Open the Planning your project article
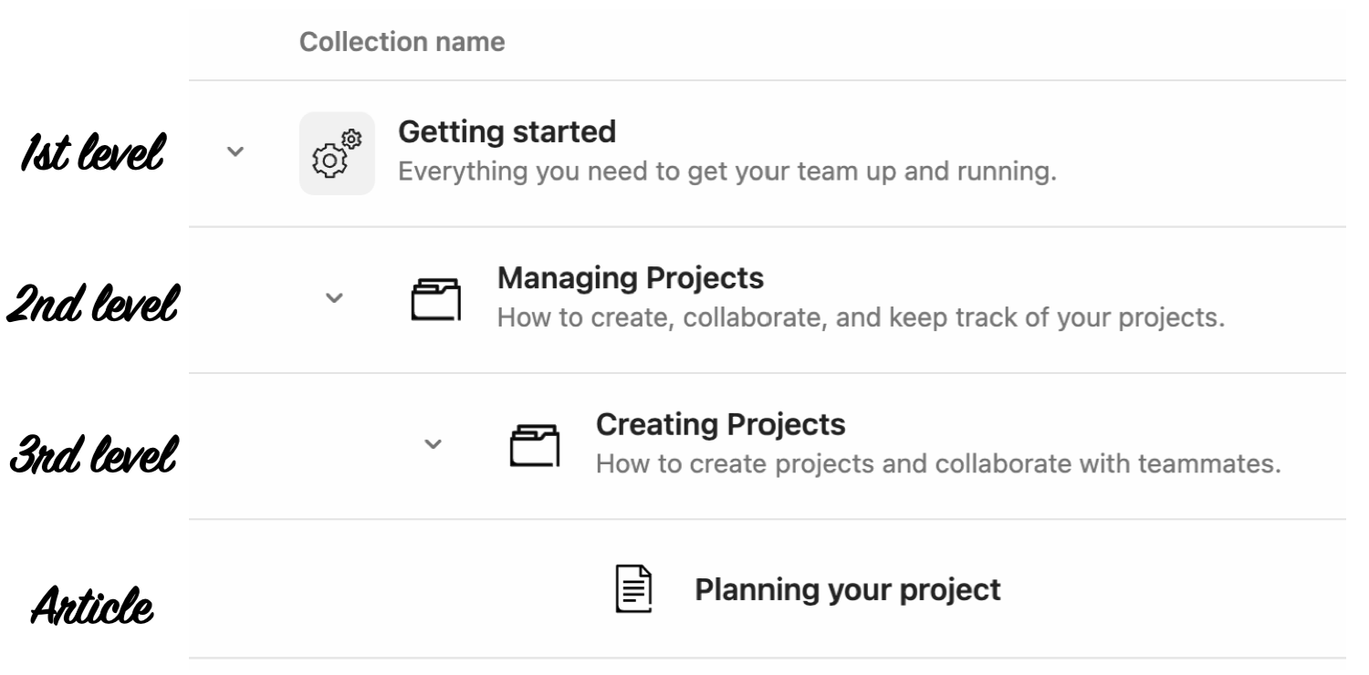 tap(847, 590)
